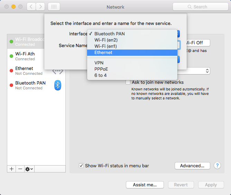Go back with the toolbar back arrow
Image resolution: width=231 pixels, height=195 pixels.
(31, 7)
